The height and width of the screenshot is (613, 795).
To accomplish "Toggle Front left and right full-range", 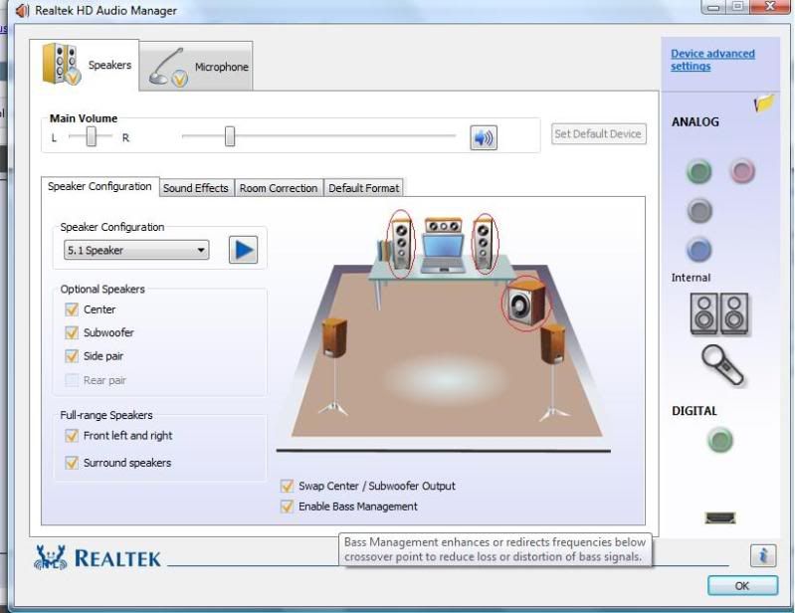I will 72,436.
